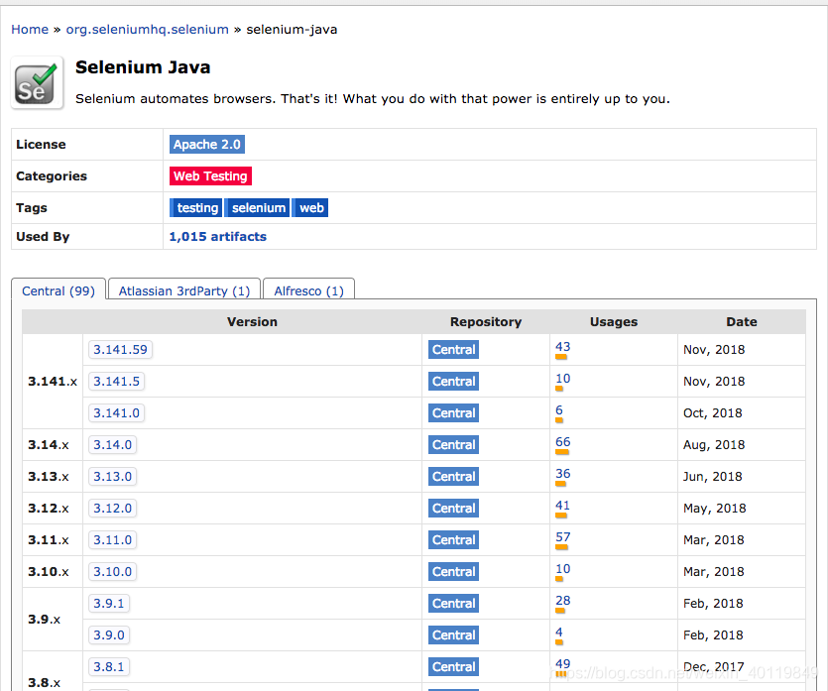Click Central repository for 3.141.5

[x=453, y=381]
